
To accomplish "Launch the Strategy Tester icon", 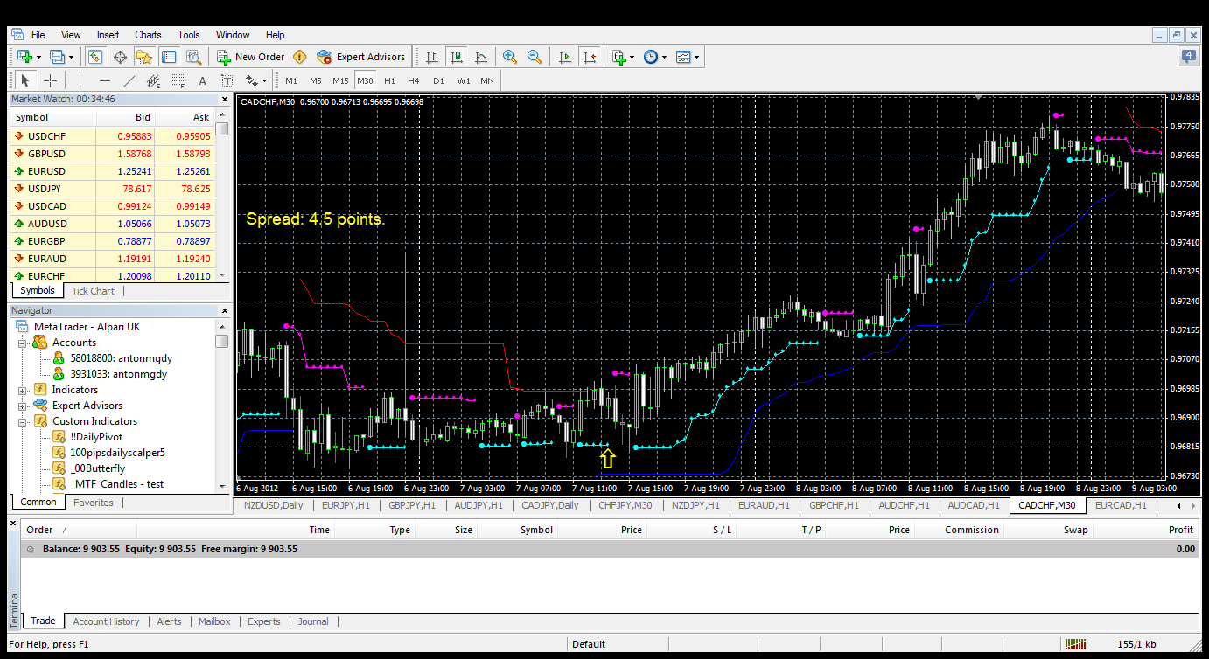I will click(x=193, y=57).
